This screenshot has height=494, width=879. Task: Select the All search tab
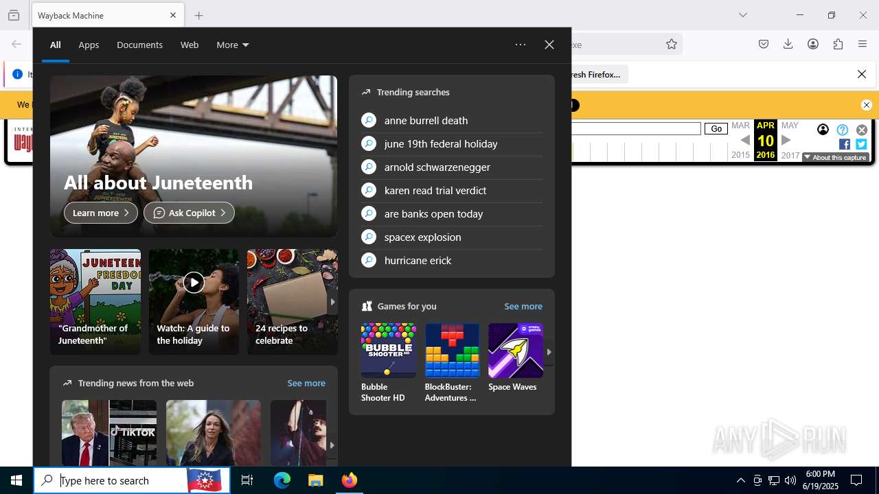56,45
